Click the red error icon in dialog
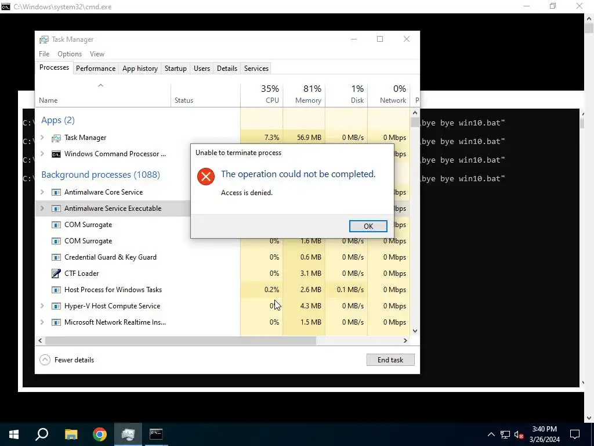Image resolution: width=594 pixels, height=446 pixels. pos(206,177)
